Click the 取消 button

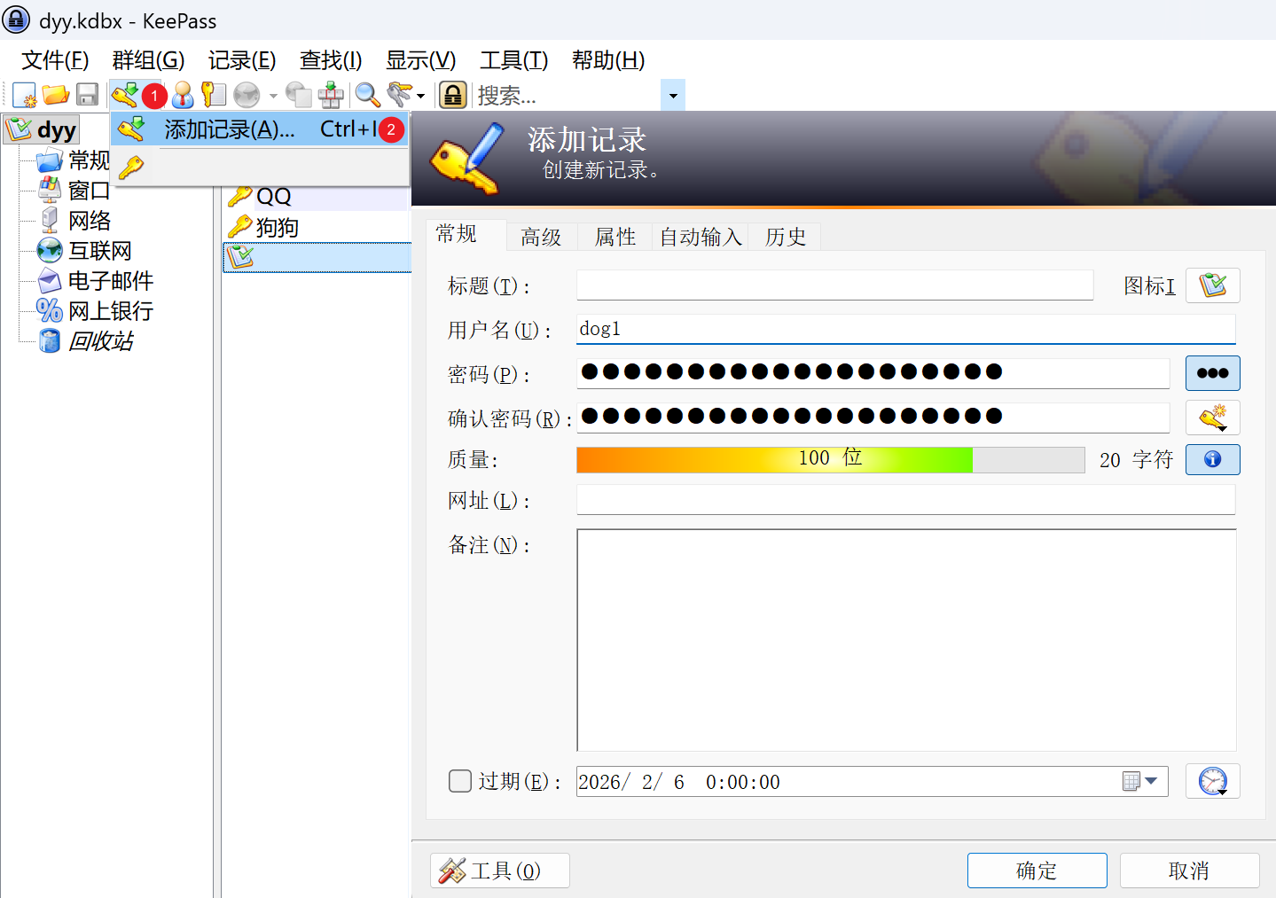pos(1189,871)
